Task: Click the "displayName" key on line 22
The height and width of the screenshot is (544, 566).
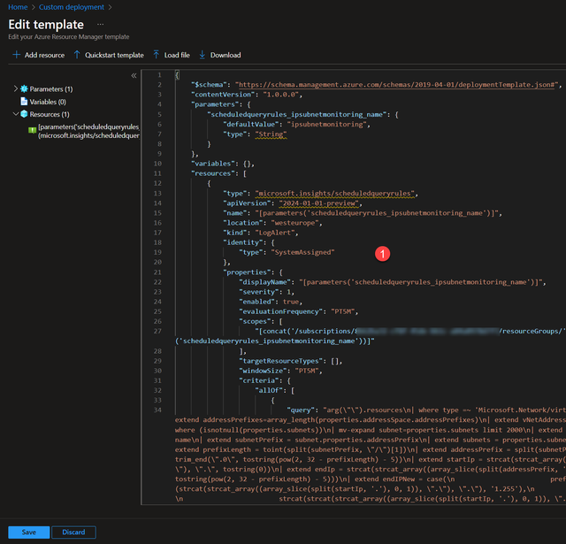Action: pos(264,282)
